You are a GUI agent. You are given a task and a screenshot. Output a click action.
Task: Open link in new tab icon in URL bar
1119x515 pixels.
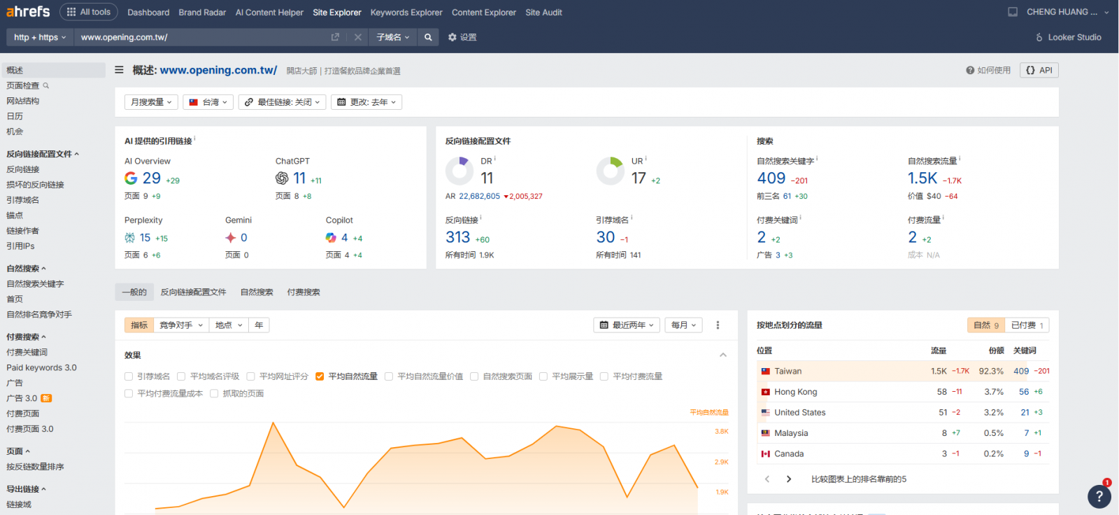click(335, 37)
